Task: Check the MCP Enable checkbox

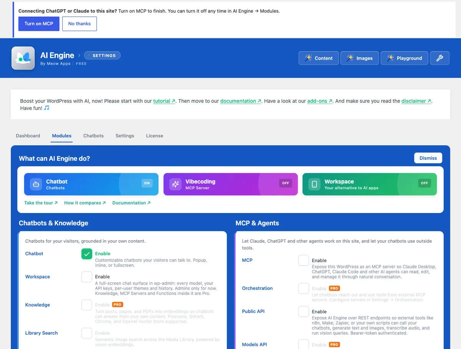Action: coord(303,260)
